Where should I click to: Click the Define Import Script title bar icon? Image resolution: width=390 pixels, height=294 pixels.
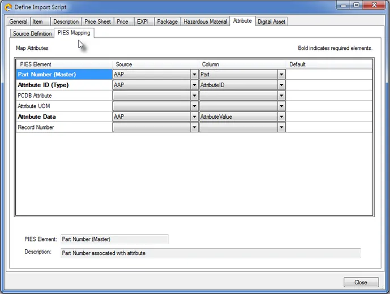coord(8,7)
